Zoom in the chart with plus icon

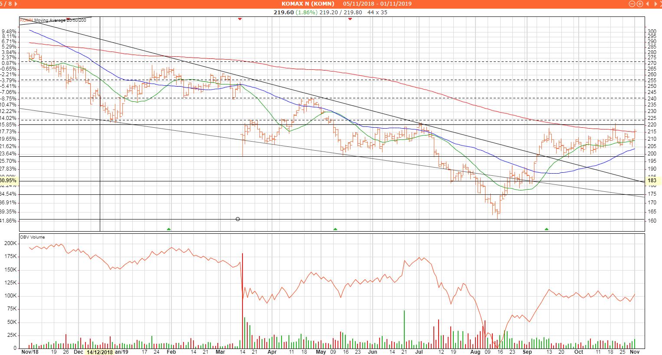(x=640, y=4)
